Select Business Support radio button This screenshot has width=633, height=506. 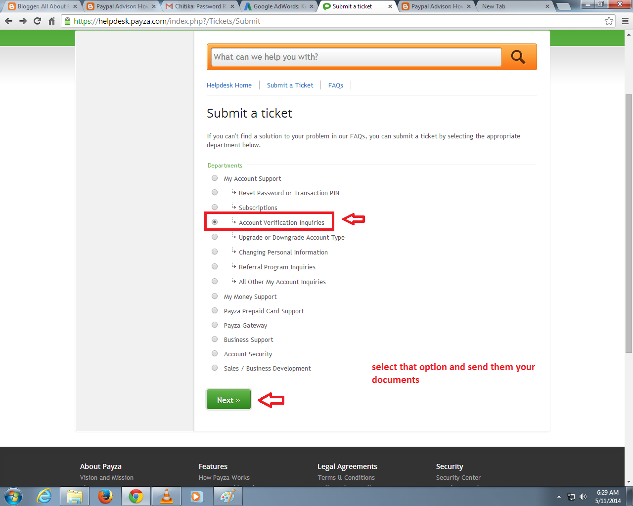coord(215,339)
